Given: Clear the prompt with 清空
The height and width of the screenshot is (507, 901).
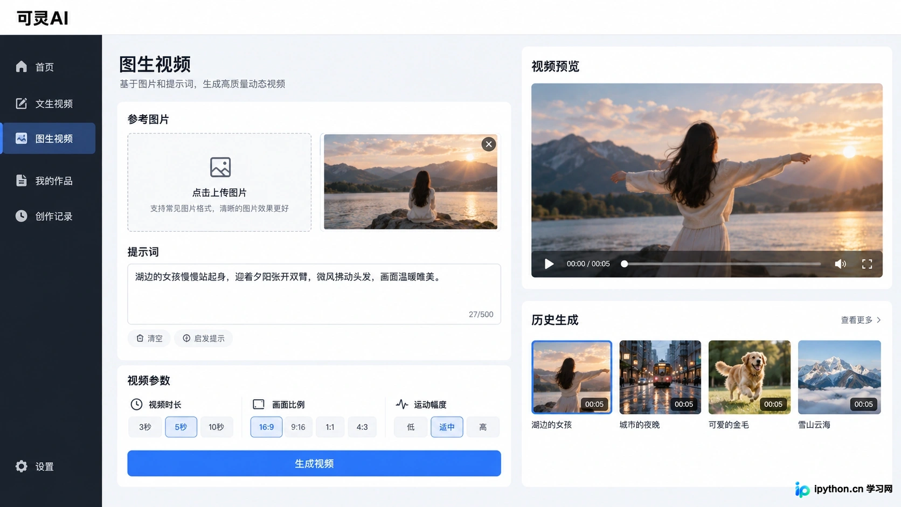Looking at the screenshot, I should [149, 338].
